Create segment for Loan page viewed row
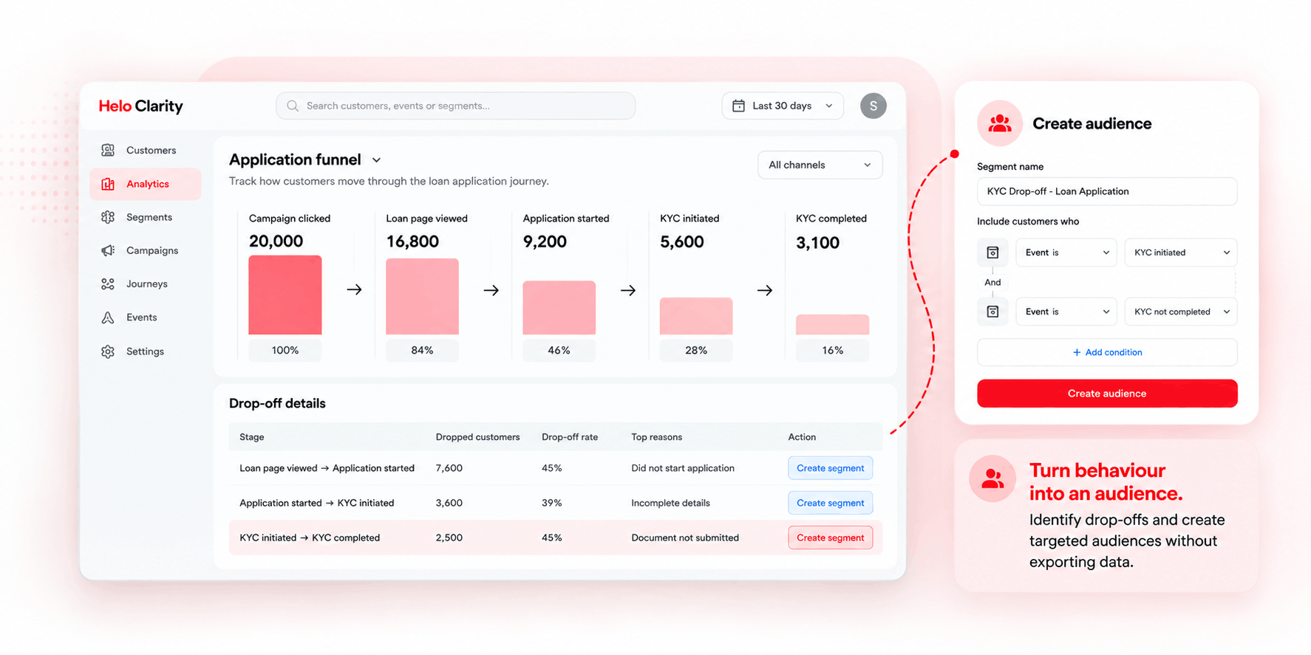1311x655 pixels. 830,468
